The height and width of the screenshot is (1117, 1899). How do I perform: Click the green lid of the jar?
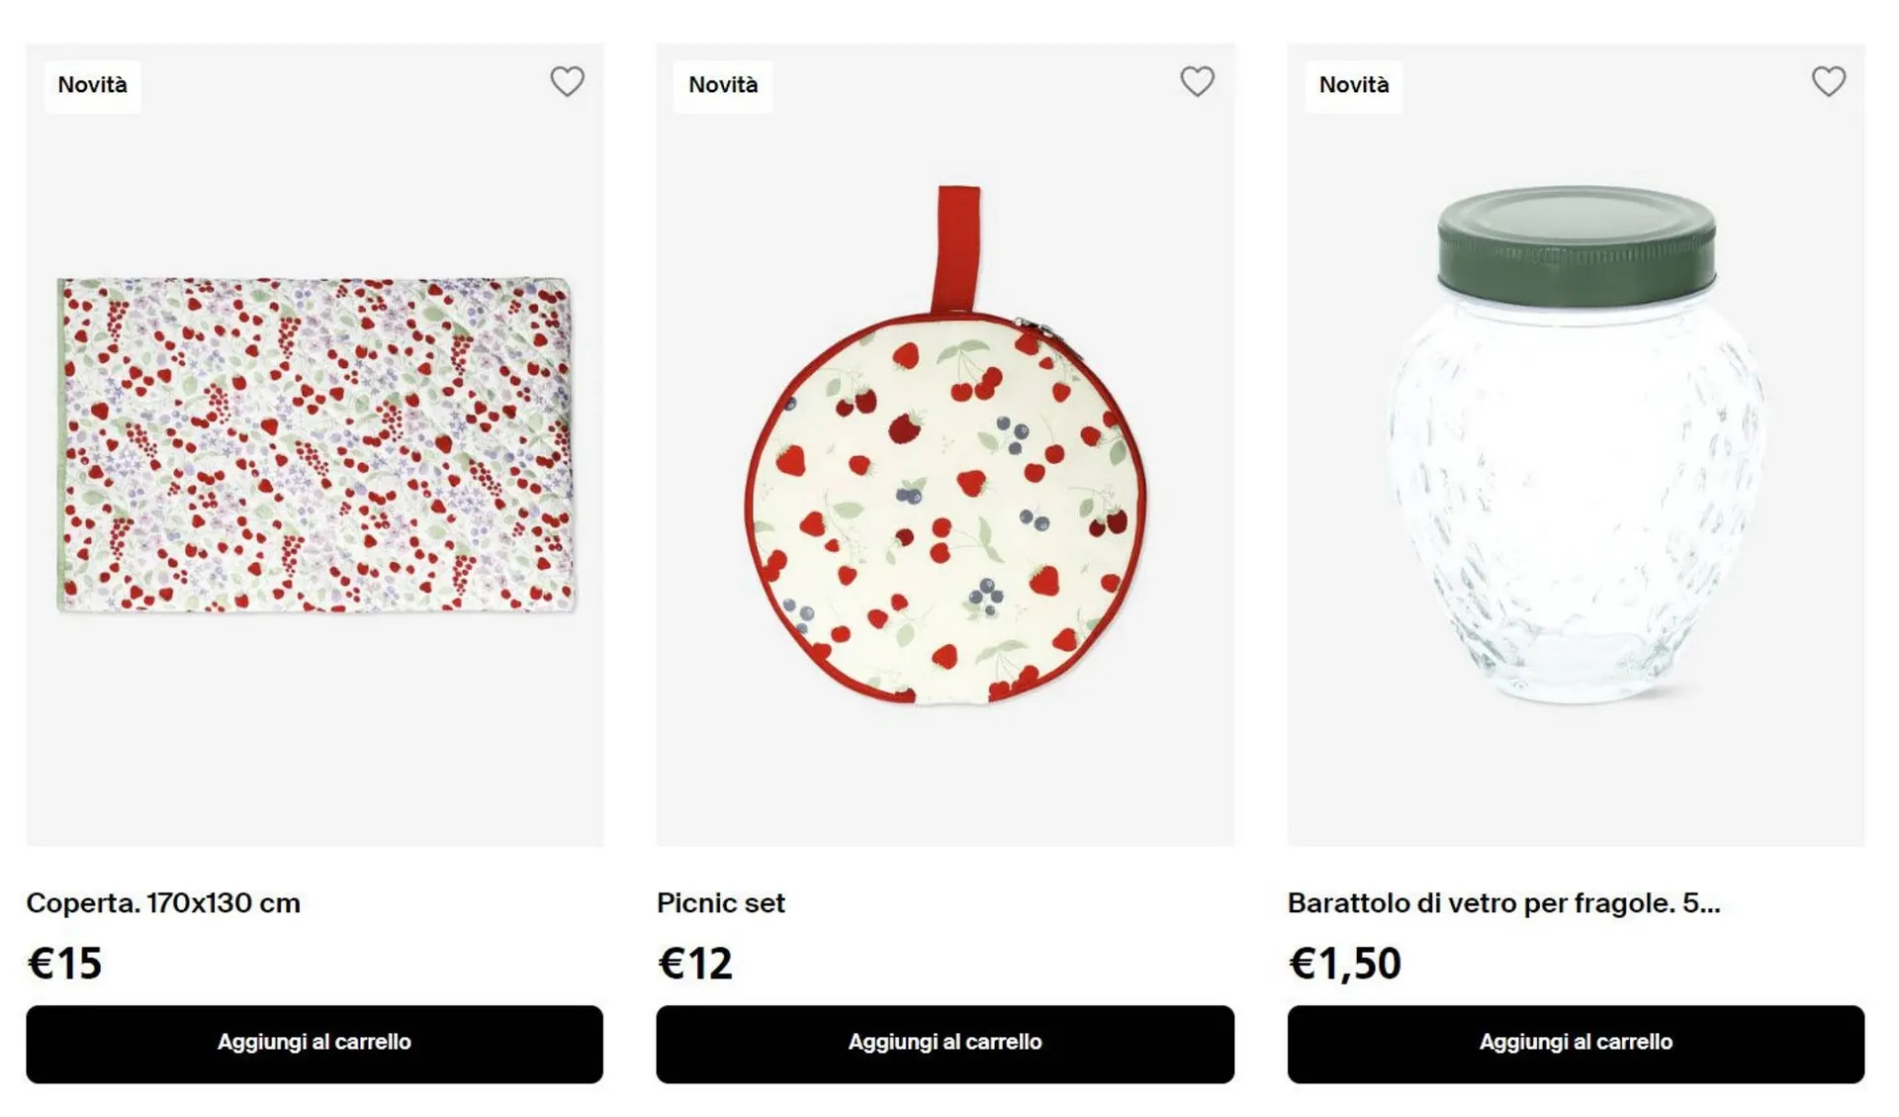[1576, 242]
